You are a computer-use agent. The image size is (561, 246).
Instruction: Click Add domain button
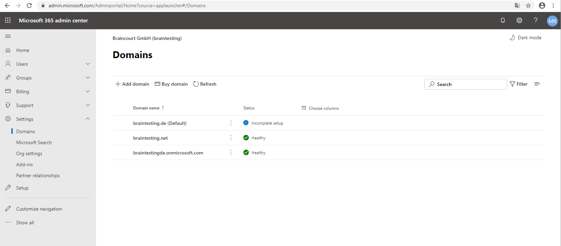(132, 84)
